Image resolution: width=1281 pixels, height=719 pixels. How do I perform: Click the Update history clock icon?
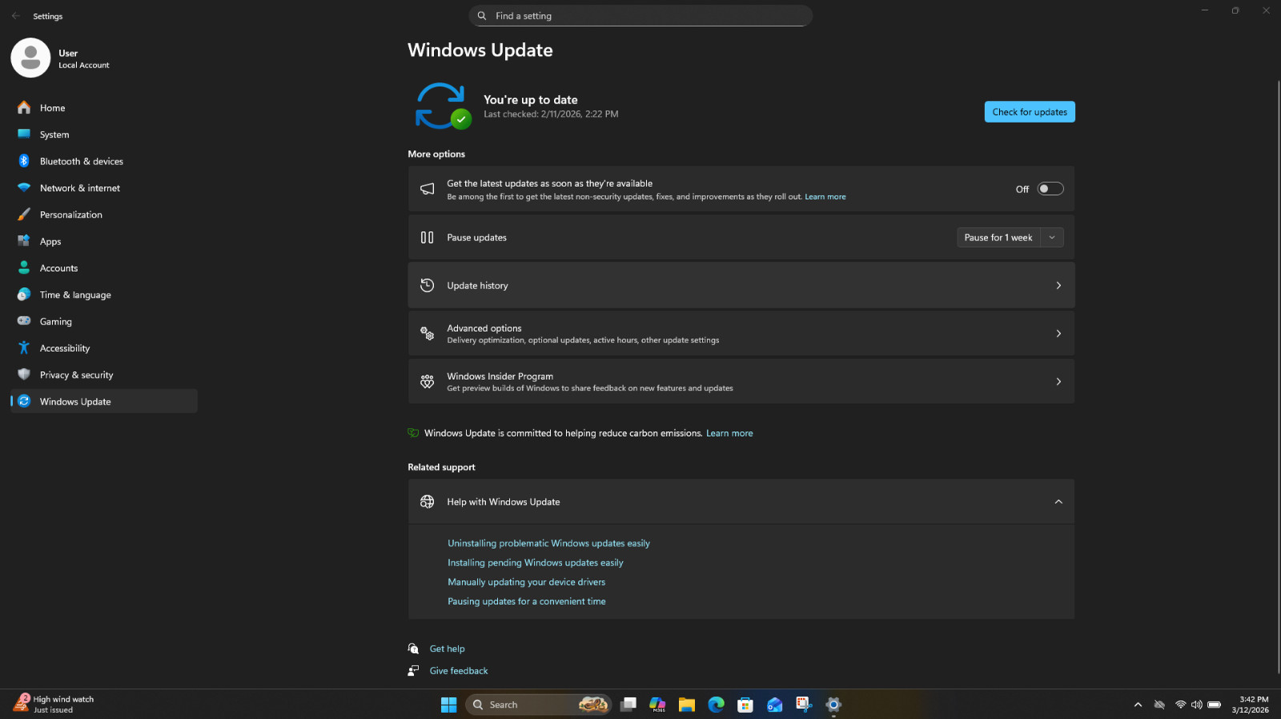coord(428,285)
